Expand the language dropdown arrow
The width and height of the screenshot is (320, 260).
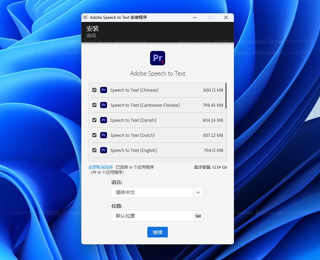click(x=198, y=192)
